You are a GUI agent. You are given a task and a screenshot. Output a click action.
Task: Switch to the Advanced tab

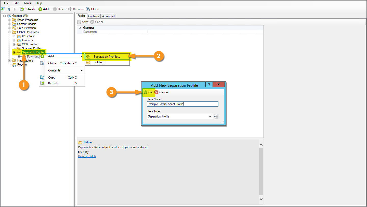point(108,16)
